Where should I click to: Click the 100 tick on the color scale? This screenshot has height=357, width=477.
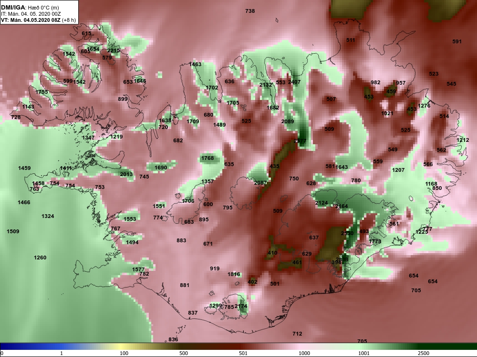[124, 353]
